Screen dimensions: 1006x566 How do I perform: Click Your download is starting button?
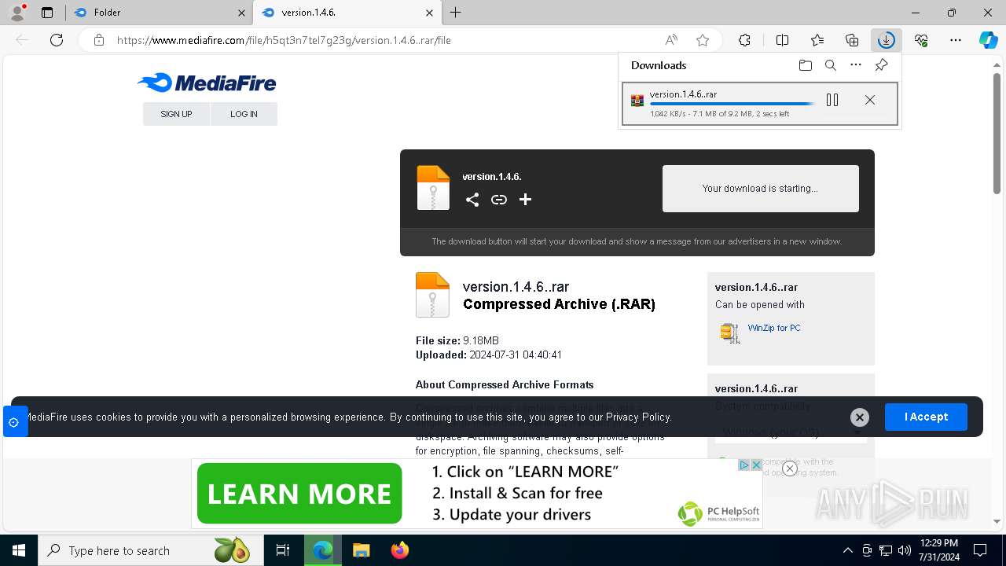(760, 189)
